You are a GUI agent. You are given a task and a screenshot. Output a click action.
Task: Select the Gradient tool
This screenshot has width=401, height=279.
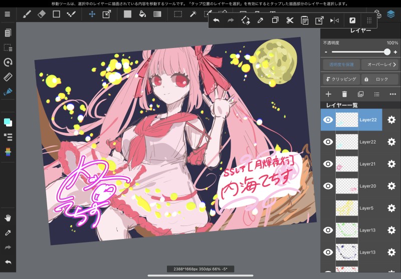(x=157, y=14)
